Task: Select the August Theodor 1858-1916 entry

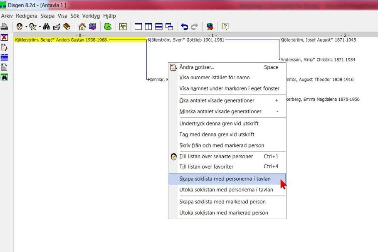Action: 320,80
